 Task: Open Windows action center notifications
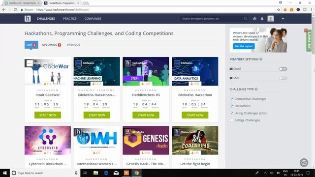point(309,173)
